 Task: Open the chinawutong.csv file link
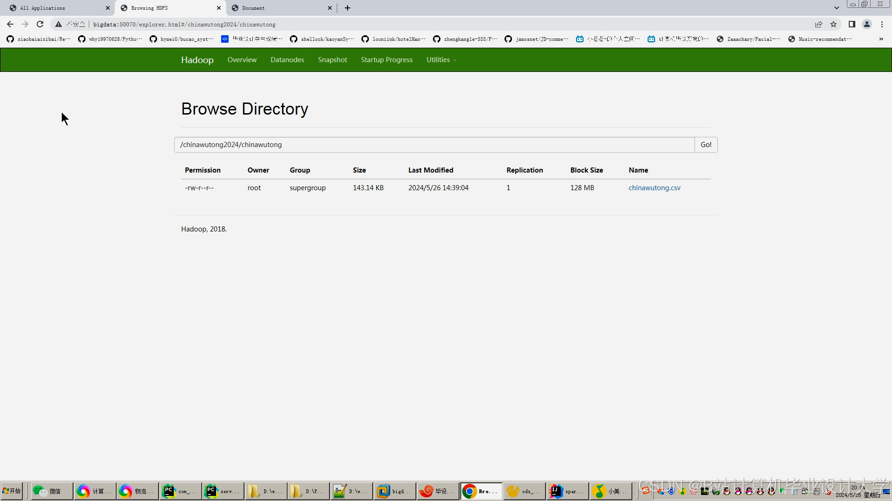pyautogui.click(x=654, y=188)
